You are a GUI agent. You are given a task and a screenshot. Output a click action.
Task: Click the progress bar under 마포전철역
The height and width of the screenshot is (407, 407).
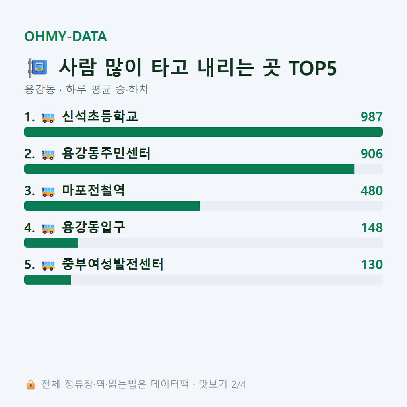click(x=203, y=206)
